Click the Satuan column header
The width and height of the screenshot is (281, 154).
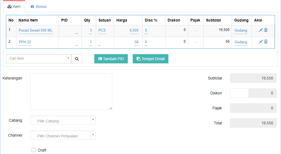(104, 20)
